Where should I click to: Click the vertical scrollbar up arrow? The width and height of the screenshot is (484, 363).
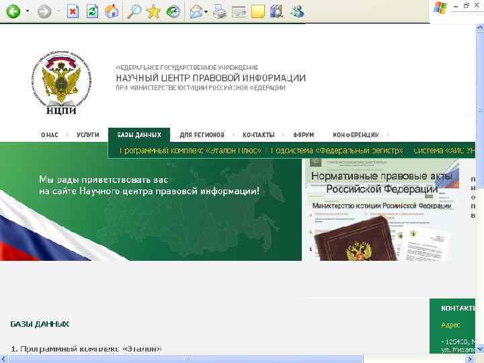coord(480,28)
